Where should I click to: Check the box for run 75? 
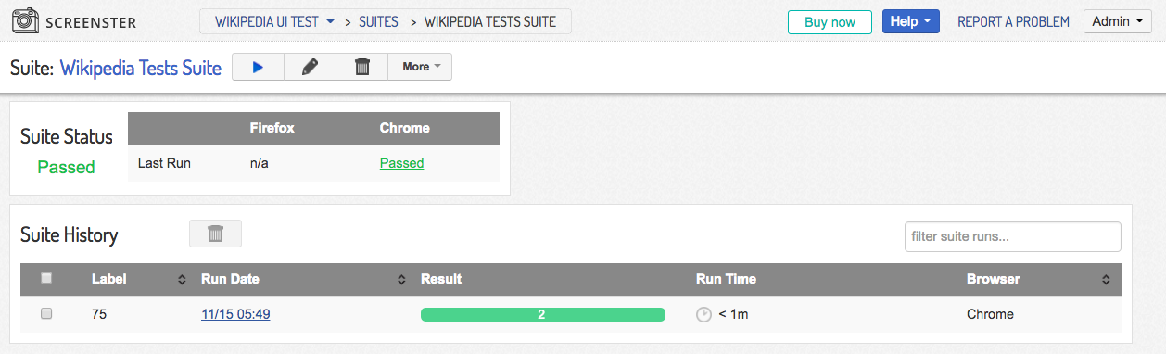coord(46,314)
